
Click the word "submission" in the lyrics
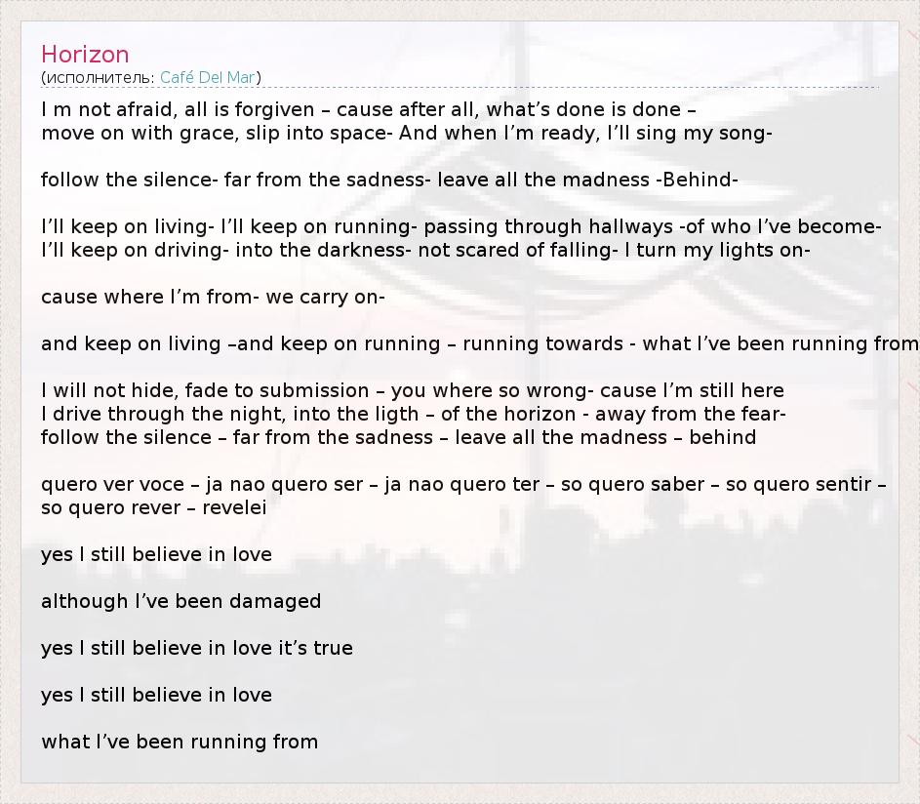point(315,390)
